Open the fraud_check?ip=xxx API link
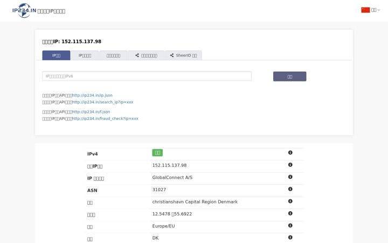This screenshot has height=243, width=388. pyautogui.click(x=105, y=118)
